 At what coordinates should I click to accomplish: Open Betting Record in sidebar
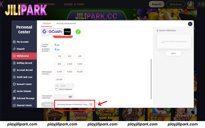click(24, 63)
